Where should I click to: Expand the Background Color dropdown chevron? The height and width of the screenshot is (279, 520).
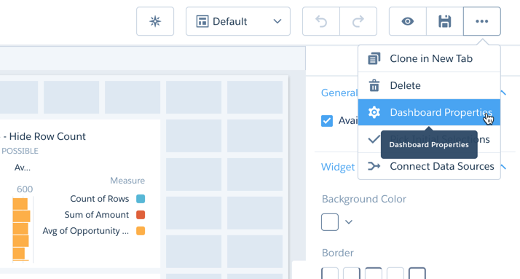pos(349,222)
